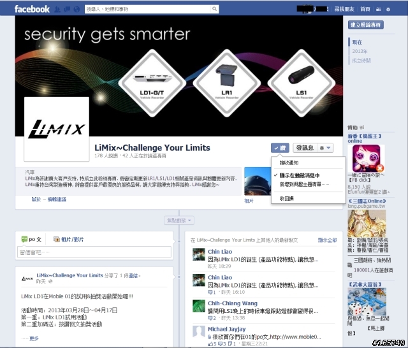The height and width of the screenshot is (348, 408).
Task: Select 成立時間 in timeline navigation
Action: (361, 61)
